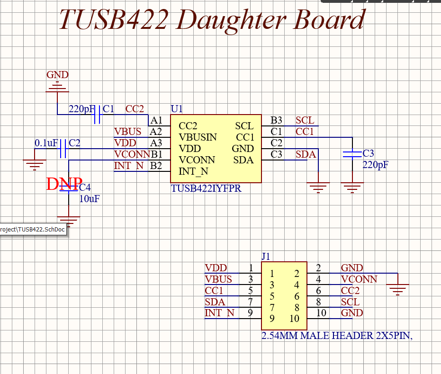The image size is (441, 374).
Task: Select ground symbol below SDA wire
Action: click(318, 187)
